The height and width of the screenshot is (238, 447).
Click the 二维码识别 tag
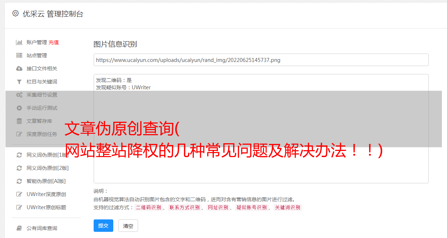148,207
